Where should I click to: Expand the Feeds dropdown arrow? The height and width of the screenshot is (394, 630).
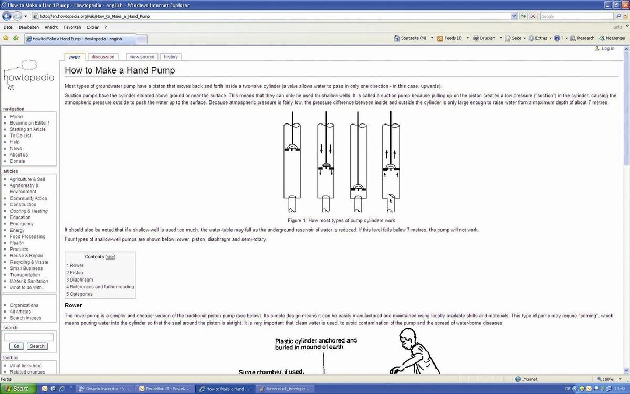(467, 38)
